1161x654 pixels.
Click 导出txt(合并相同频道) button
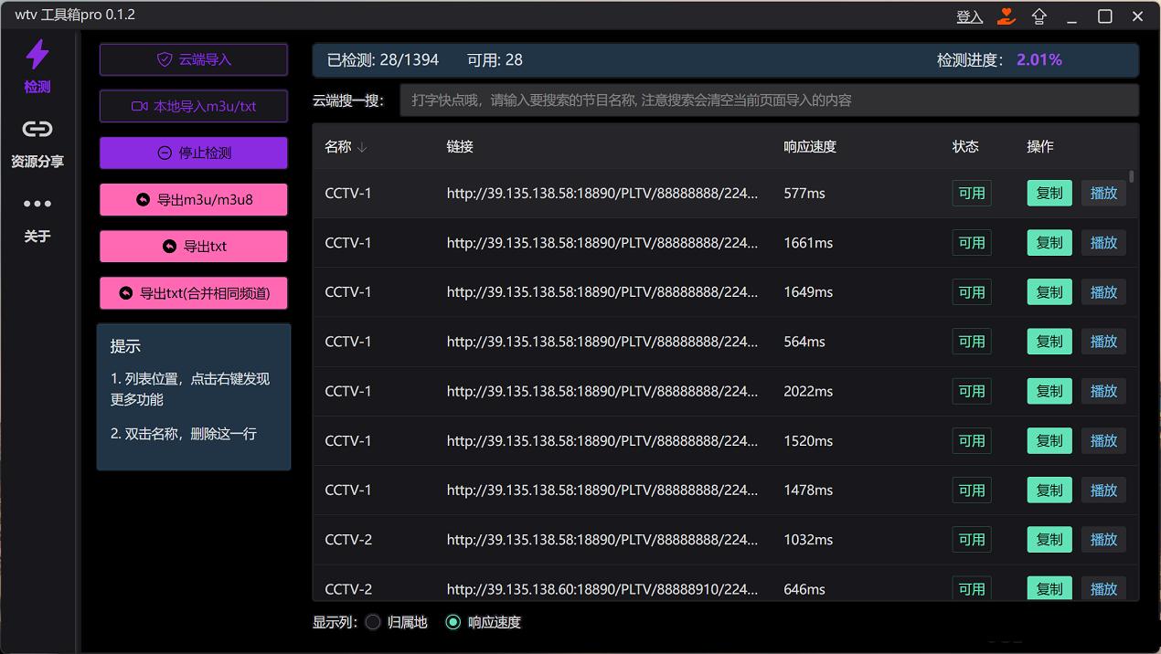[x=194, y=293]
